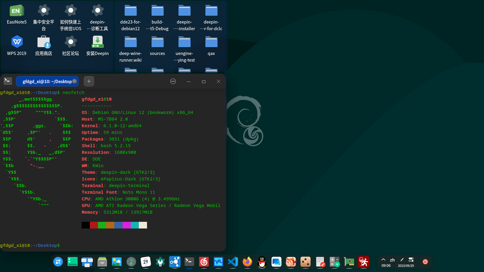484x272 pixels.
Task: Open NetEase Cloud Music in the dock
Action: coord(204,262)
